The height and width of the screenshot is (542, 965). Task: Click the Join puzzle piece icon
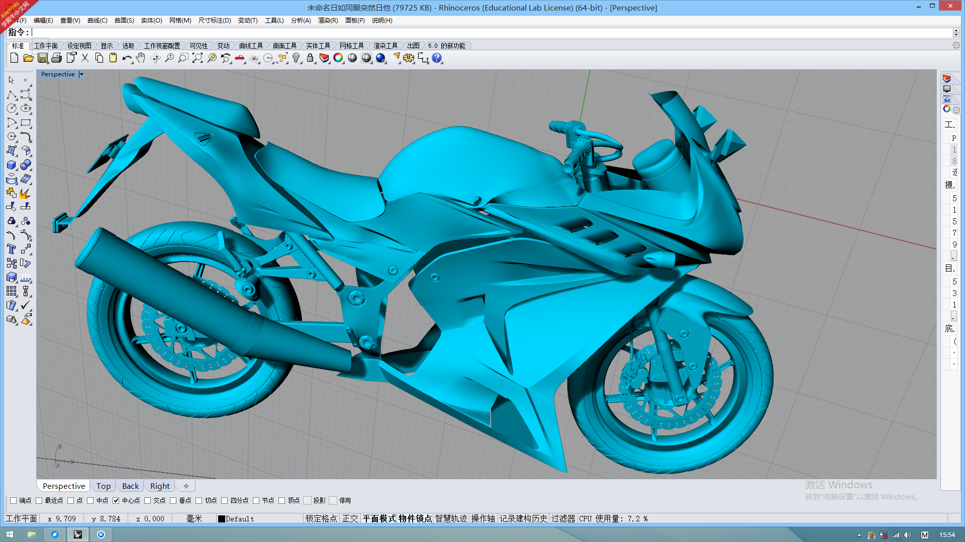pyautogui.click(x=12, y=193)
